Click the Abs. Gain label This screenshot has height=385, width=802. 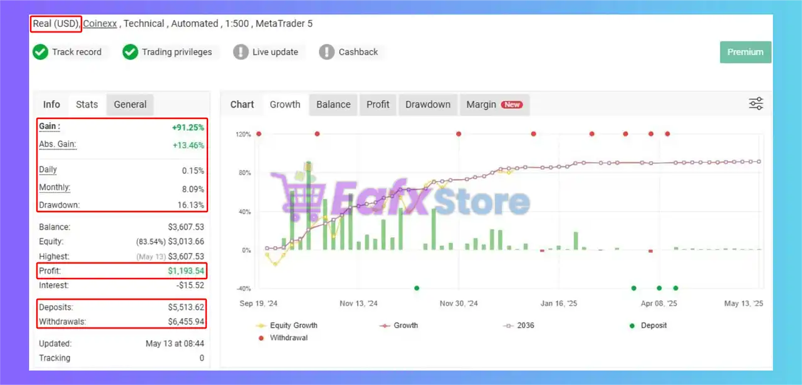click(x=57, y=144)
